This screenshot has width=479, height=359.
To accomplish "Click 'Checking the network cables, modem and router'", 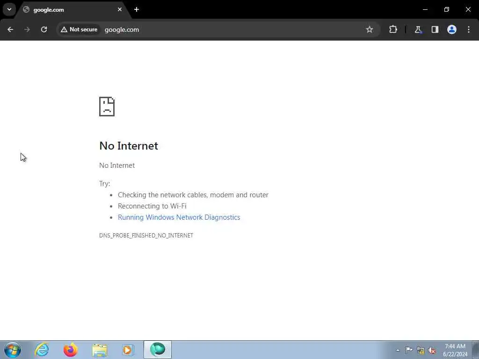I will pyautogui.click(x=193, y=195).
